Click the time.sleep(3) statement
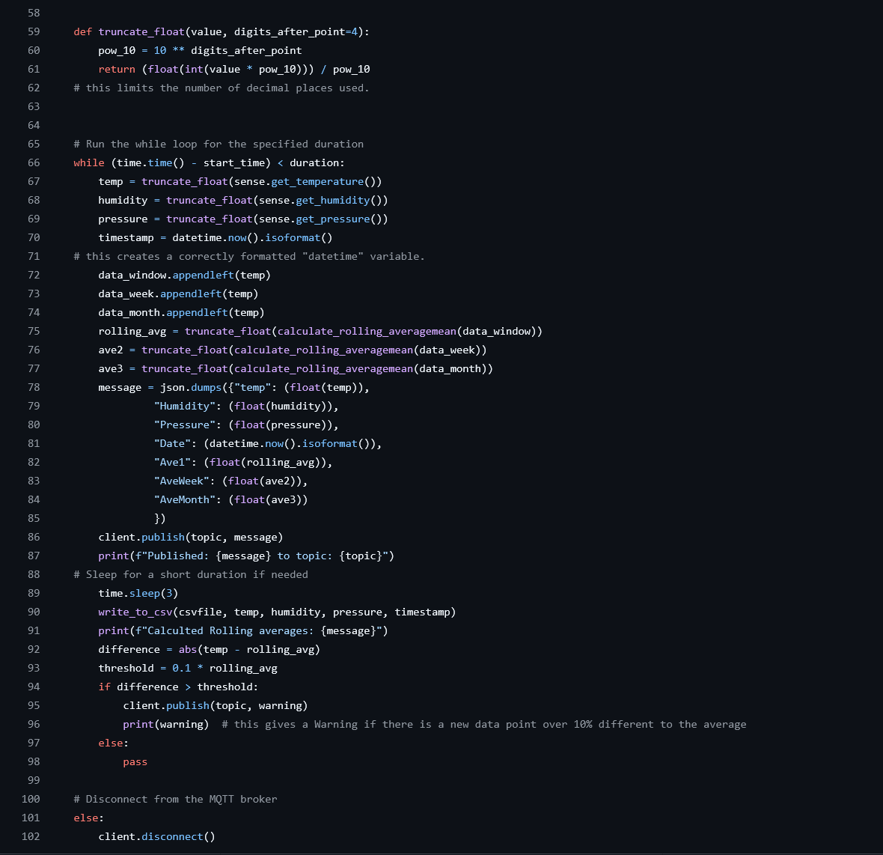Screen dimensions: 883x855 coord(138,593)
